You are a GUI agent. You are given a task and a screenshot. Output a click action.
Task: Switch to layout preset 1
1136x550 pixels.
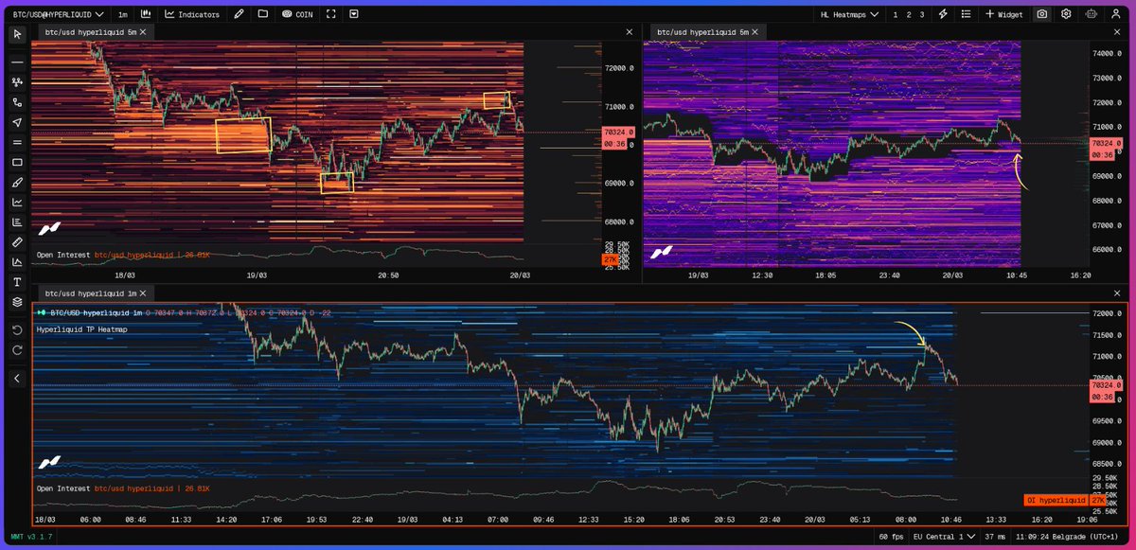(895, 14)
